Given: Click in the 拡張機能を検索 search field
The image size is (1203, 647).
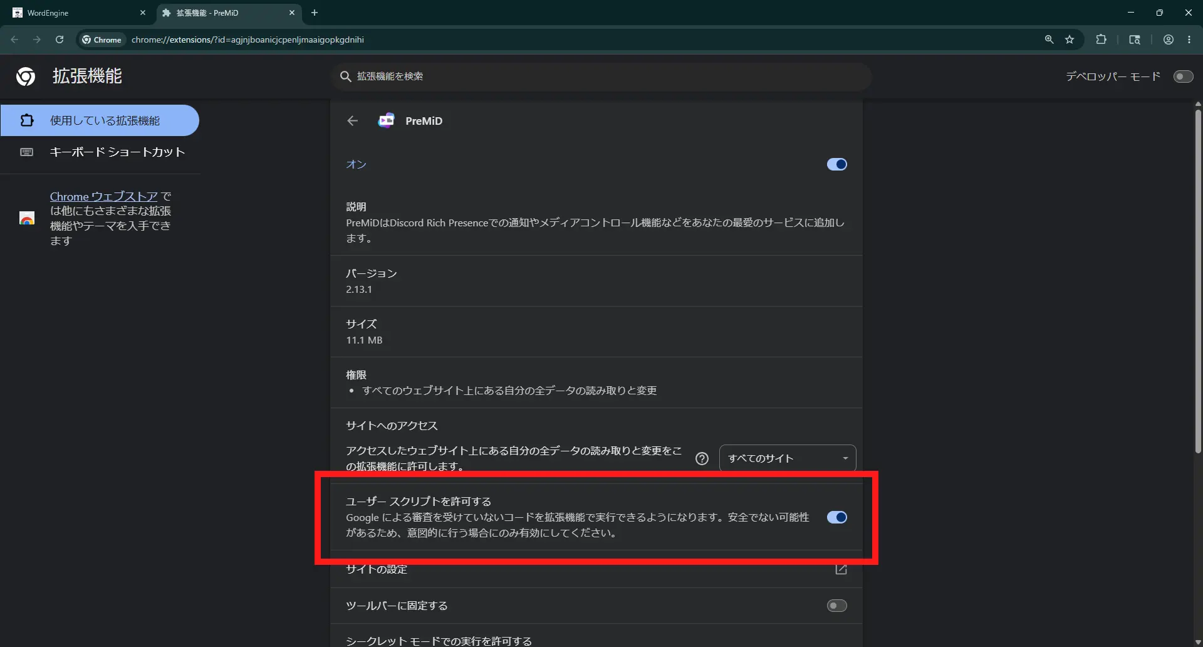Looking at the screenshot, I should [601, 76].
